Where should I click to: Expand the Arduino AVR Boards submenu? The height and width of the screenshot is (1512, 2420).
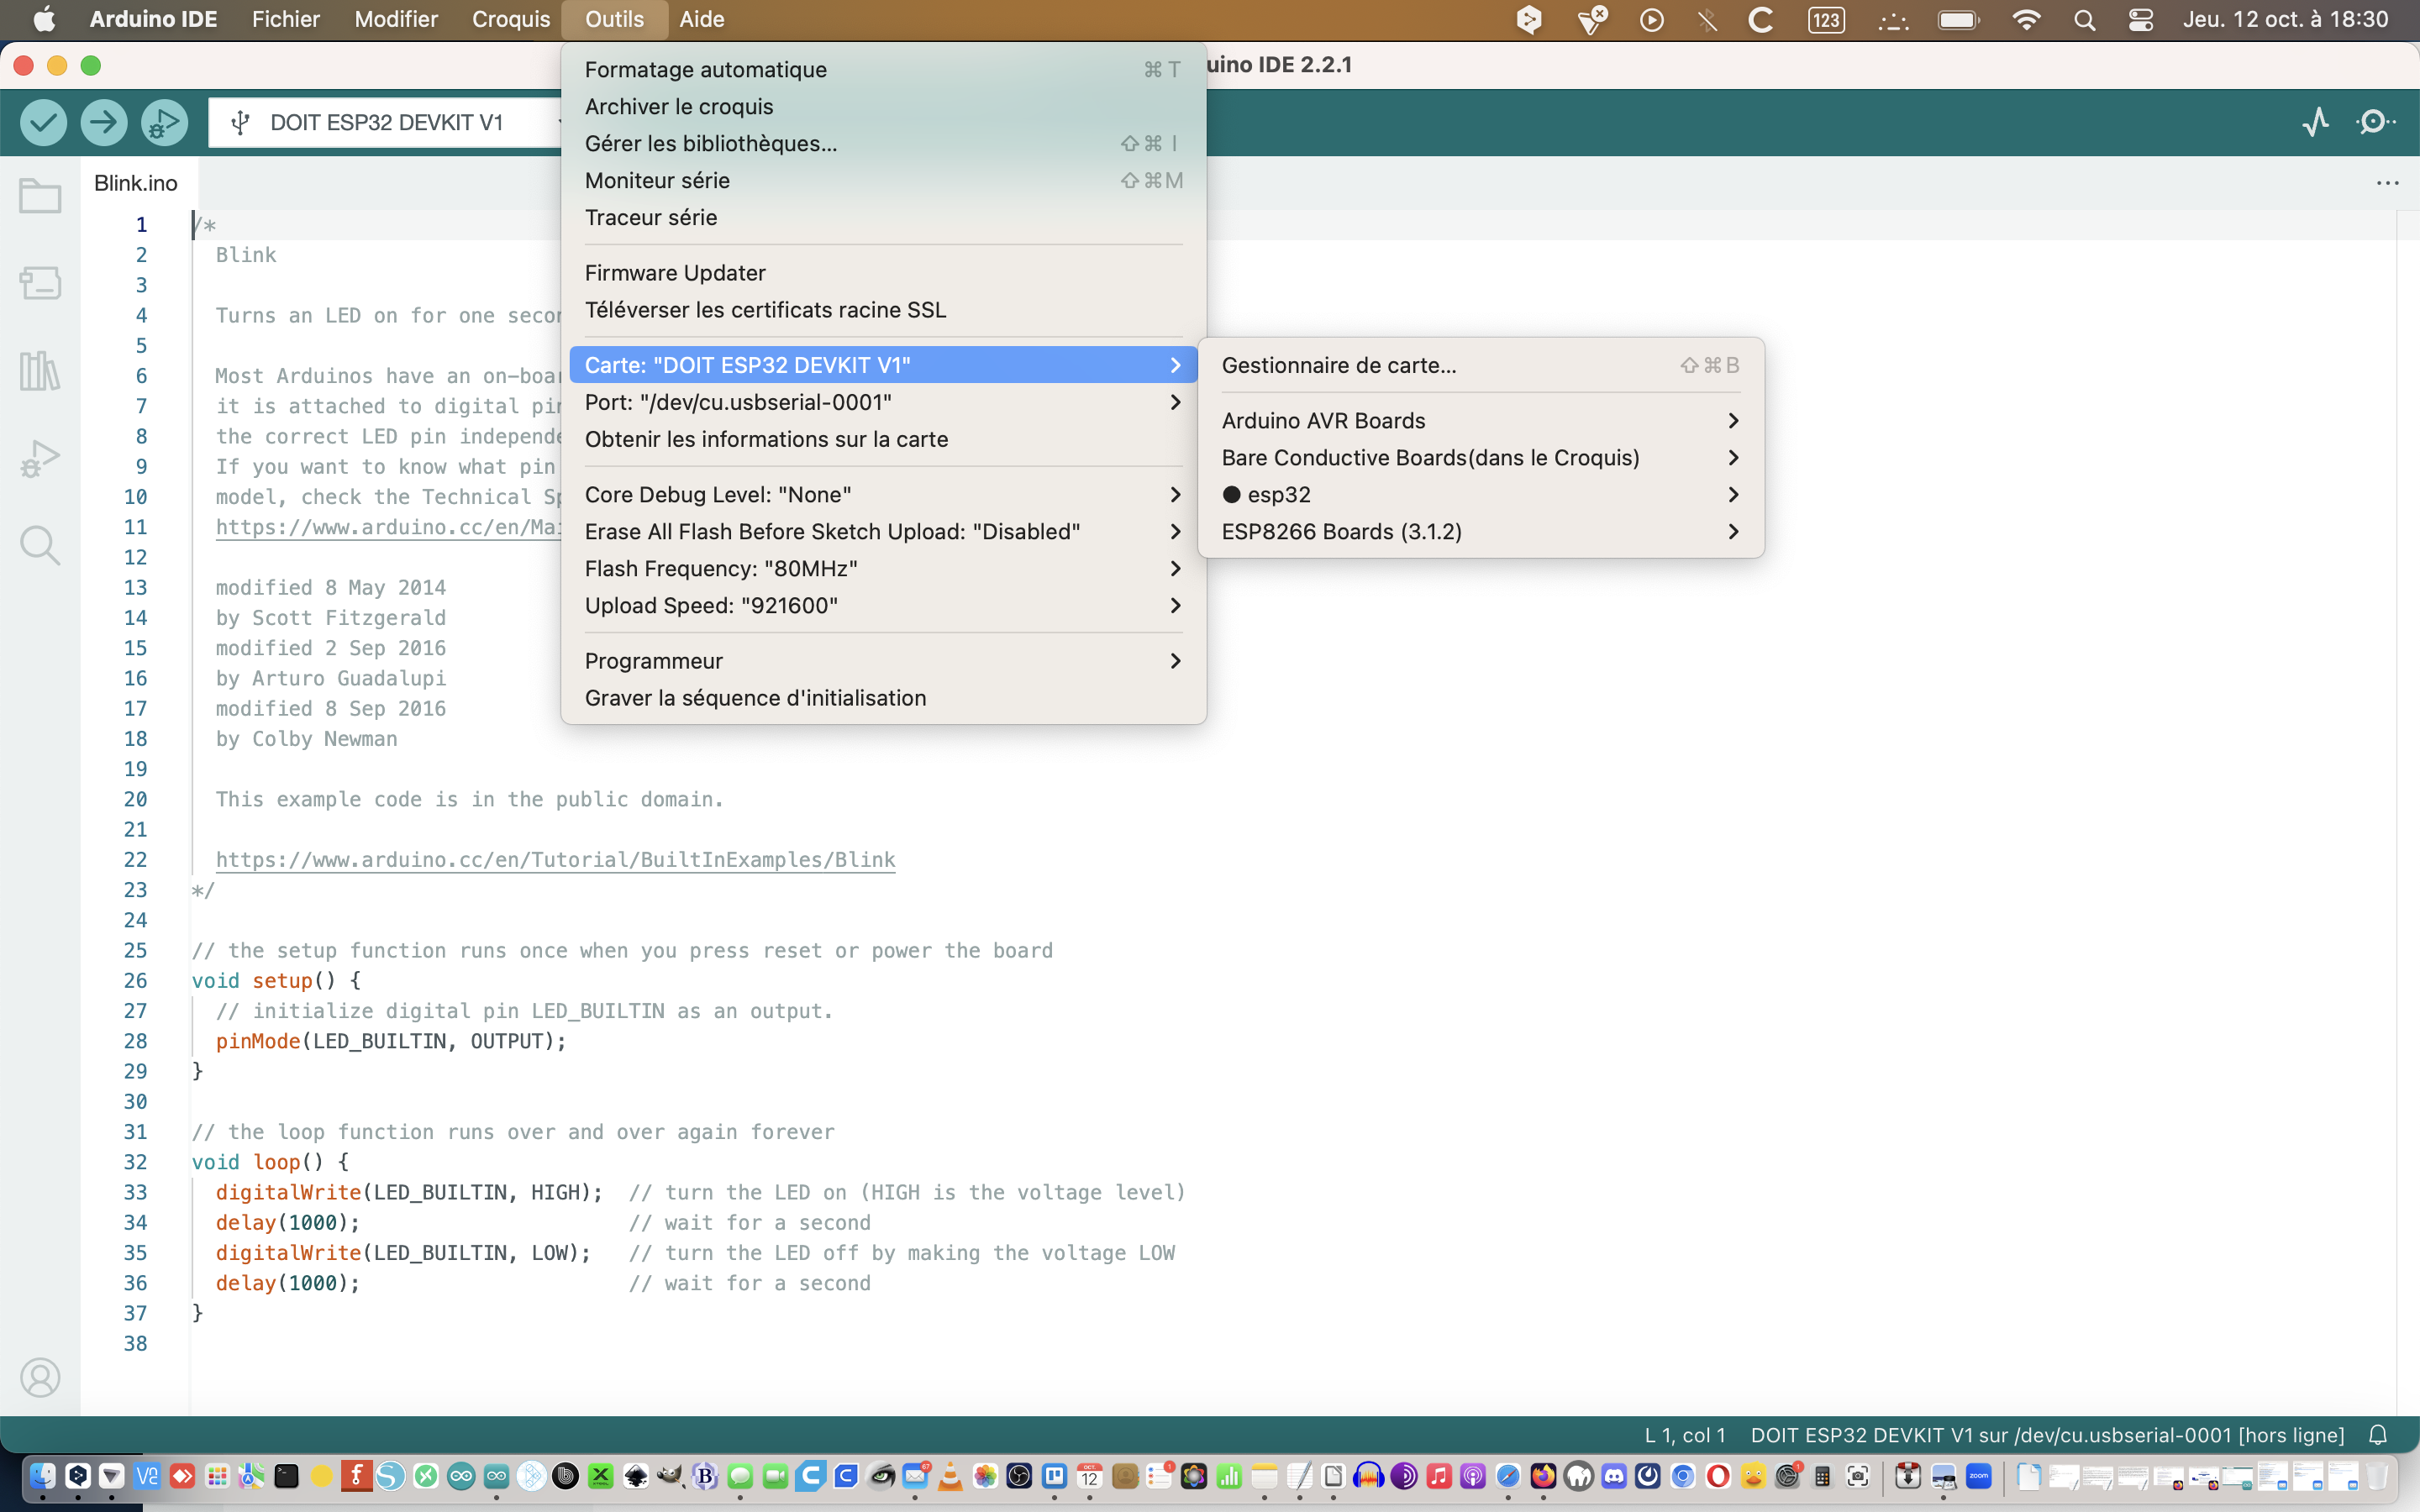coord(1323,421)
